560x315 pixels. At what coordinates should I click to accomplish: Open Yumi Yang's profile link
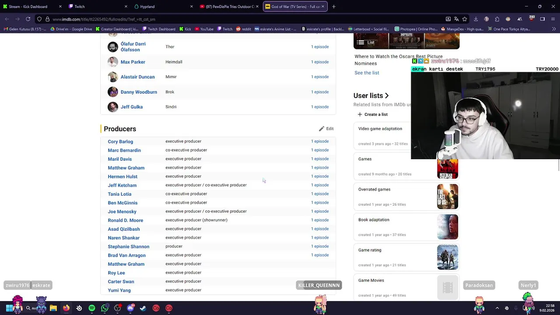119,290
